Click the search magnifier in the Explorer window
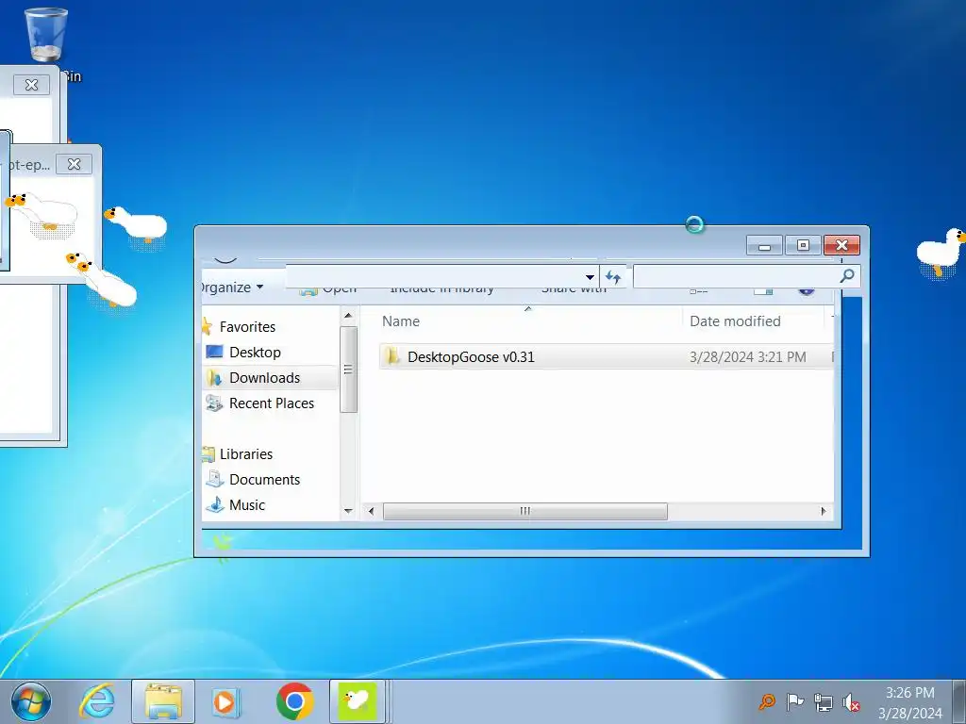Image resolution: width=966 pixels, height=724 pixels. pos(847,276)
